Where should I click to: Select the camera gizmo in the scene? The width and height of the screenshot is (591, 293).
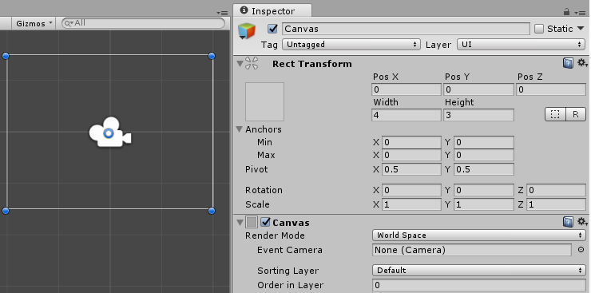(109, 133)
